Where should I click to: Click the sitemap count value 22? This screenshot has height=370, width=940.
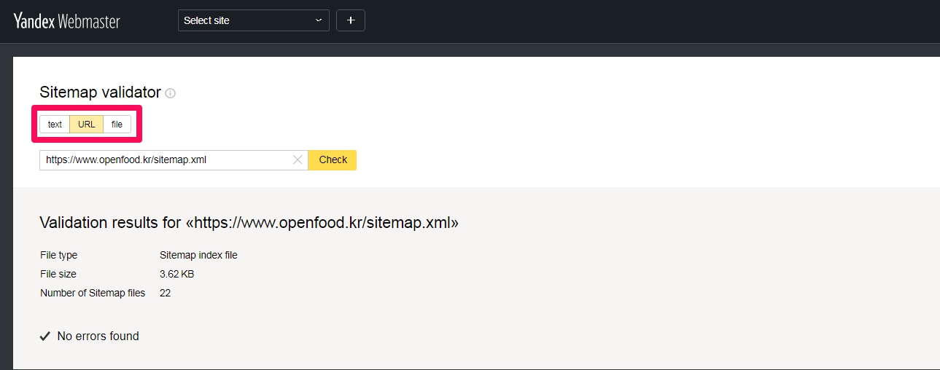(165, 294)
